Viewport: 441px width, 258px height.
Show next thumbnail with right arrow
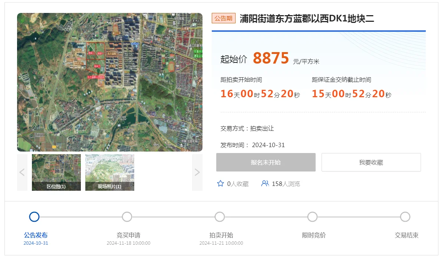coord(197,172)
